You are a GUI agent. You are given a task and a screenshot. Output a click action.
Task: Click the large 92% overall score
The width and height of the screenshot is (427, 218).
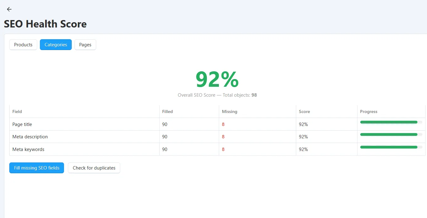coord(217,80)
